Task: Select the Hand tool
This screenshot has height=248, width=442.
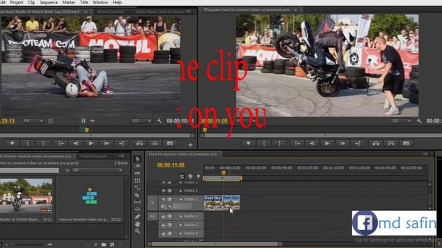Action: [137, 224]
